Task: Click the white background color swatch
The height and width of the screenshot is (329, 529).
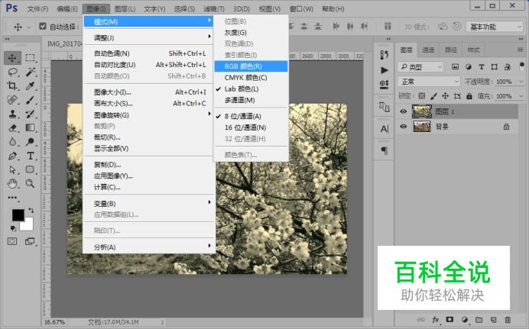Action: click(x=28, y=225)
